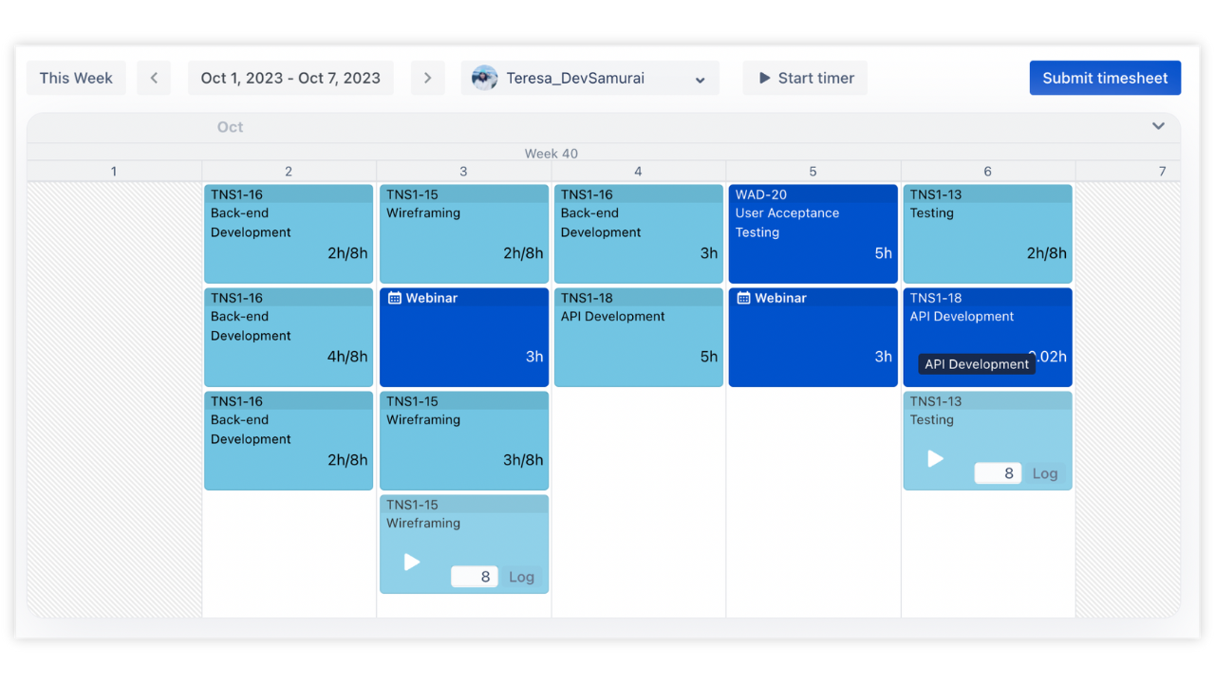
Task: Open the WAD-20 User Acceptance Testing event
Action: tap(813, 232)
